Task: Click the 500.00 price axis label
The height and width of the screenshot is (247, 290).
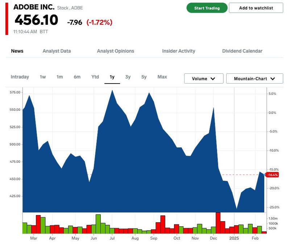Action: pos(15,144)
